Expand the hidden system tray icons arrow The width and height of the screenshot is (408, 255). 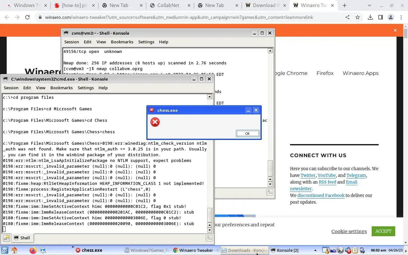316,250
